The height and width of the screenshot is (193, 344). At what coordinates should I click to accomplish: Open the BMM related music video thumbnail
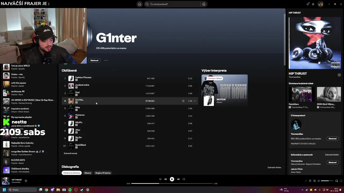[x=329, y=94]
